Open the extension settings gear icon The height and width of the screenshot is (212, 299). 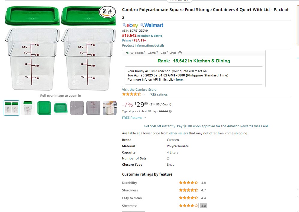(x=132, y=53)
